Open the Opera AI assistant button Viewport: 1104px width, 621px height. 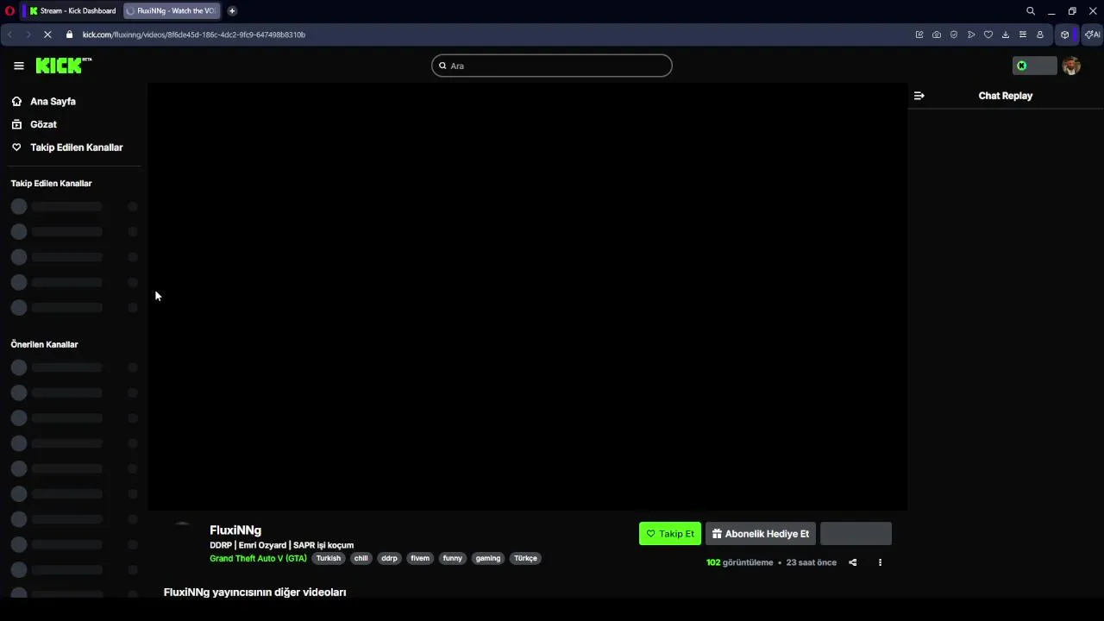click(x=1092, y=34)
